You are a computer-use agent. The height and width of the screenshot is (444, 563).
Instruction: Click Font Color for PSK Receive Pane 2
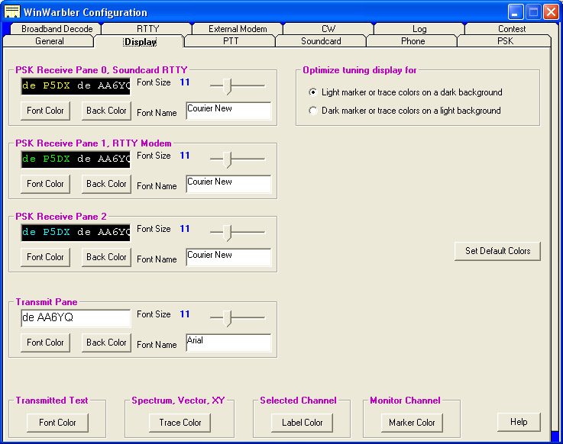click(x=45, y=257)
